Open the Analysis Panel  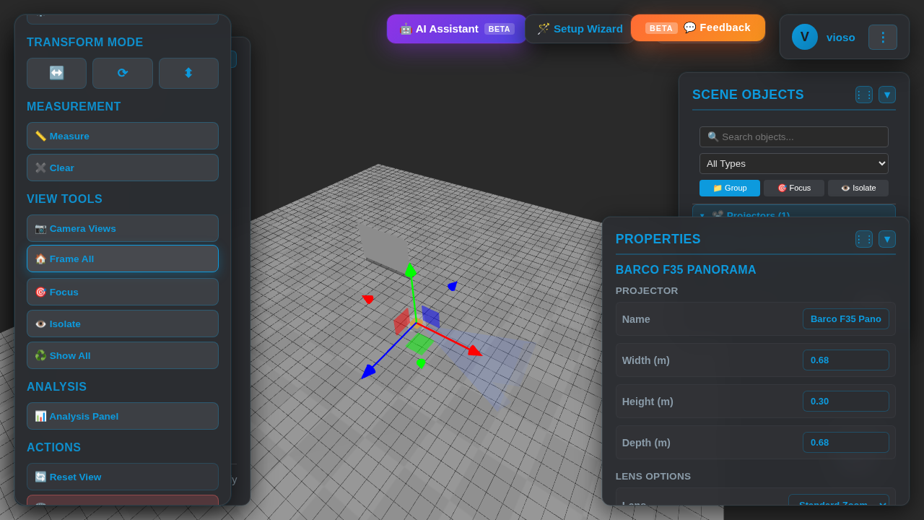122,416
